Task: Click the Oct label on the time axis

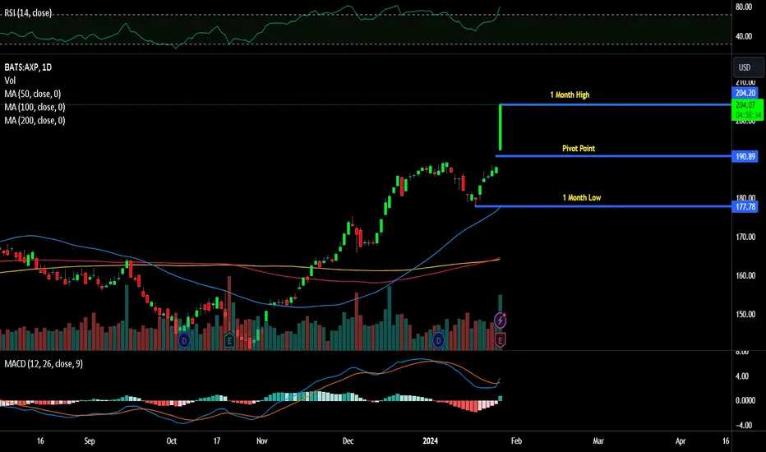Action: tap(172, 440)
